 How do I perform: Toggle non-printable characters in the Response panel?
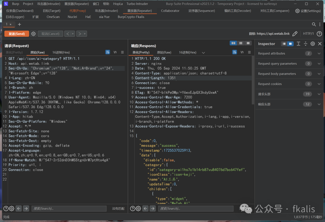pyautogui.click(x=242, y=52)
